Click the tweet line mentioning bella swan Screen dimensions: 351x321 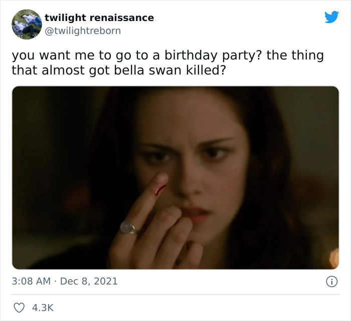click(x=119, y=70)
